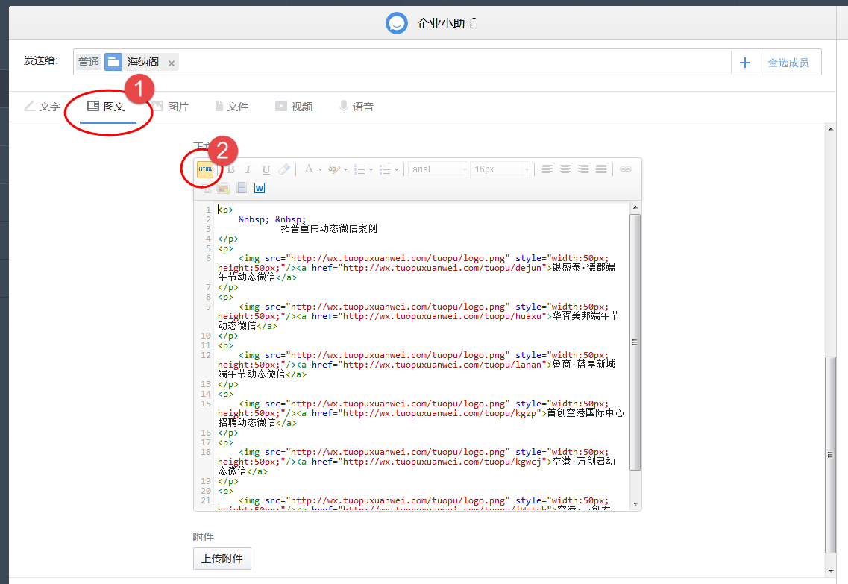
Task: Insert image using picture icon
Action: [223, 188]
